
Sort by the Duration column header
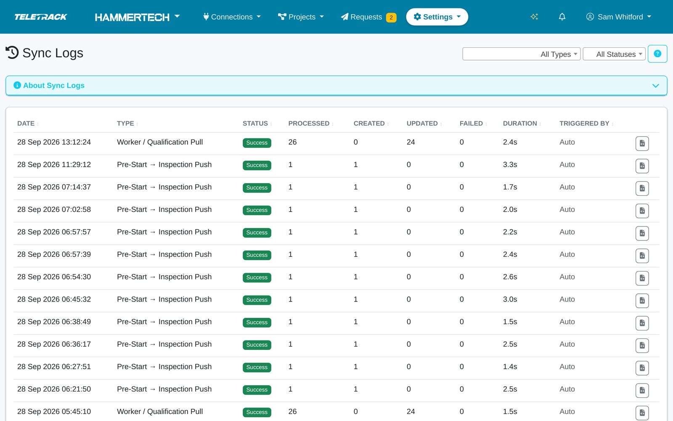click(x=522, y=123)
